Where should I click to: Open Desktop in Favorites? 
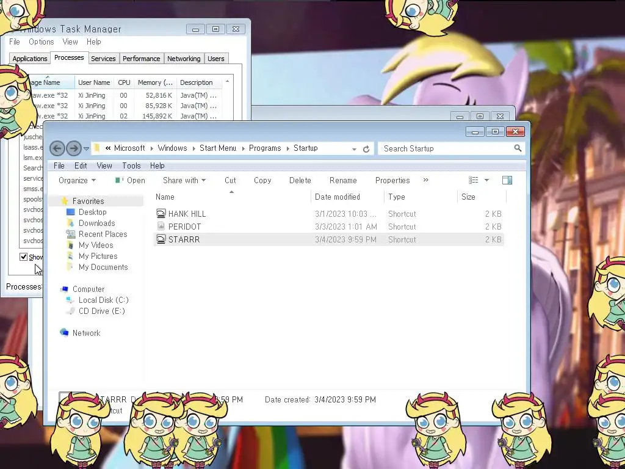93,212
